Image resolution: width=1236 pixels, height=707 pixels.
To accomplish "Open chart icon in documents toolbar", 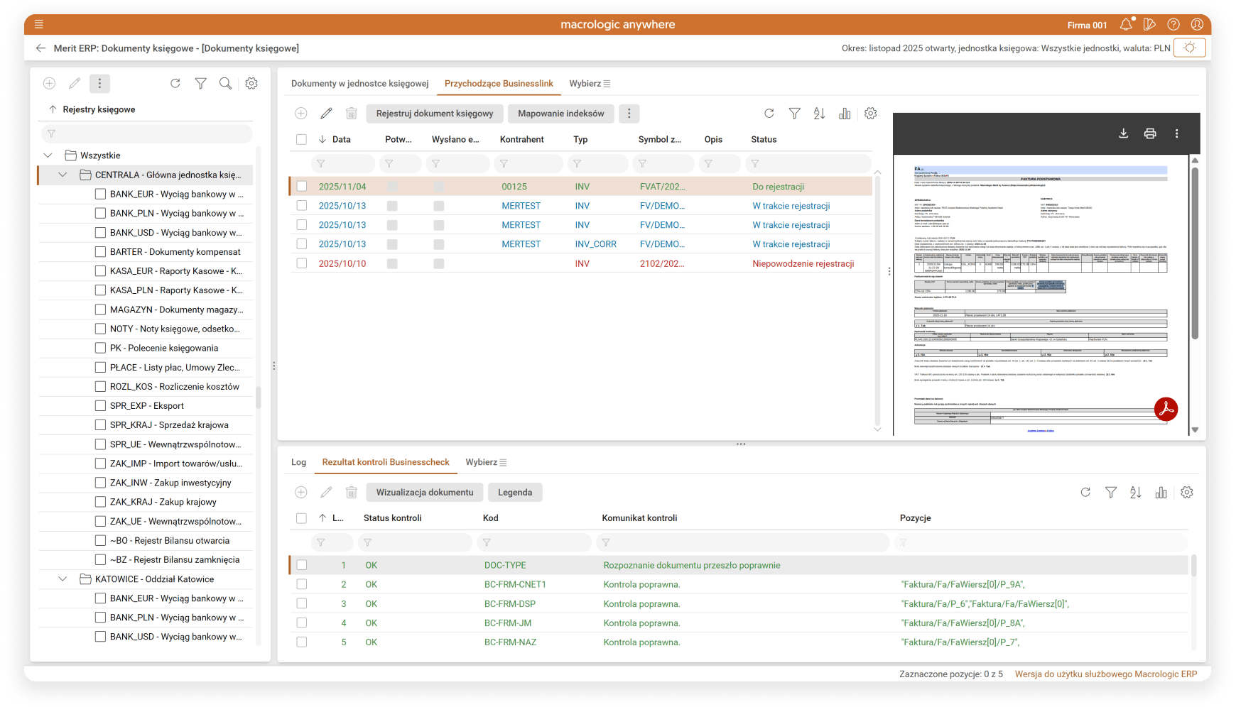I will 845,114.
